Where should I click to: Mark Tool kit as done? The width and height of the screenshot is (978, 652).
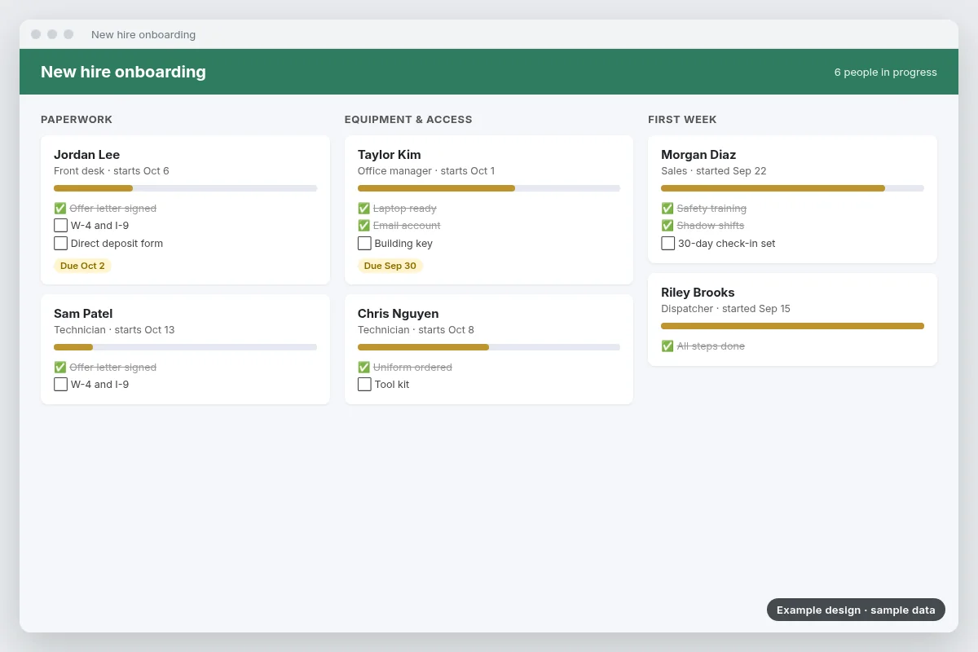click(364, 385)
